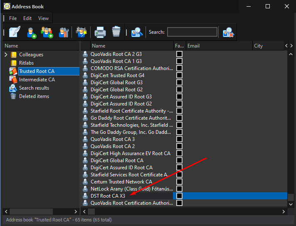This screenshot has width=296, height=226.
Task: Select "DigiCert Global Root G3" entry
Action: pos(116,83)
